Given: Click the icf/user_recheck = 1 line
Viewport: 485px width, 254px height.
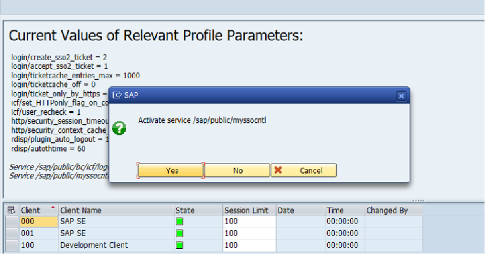Looking at the screenshot, I should [x=46, y=112].
